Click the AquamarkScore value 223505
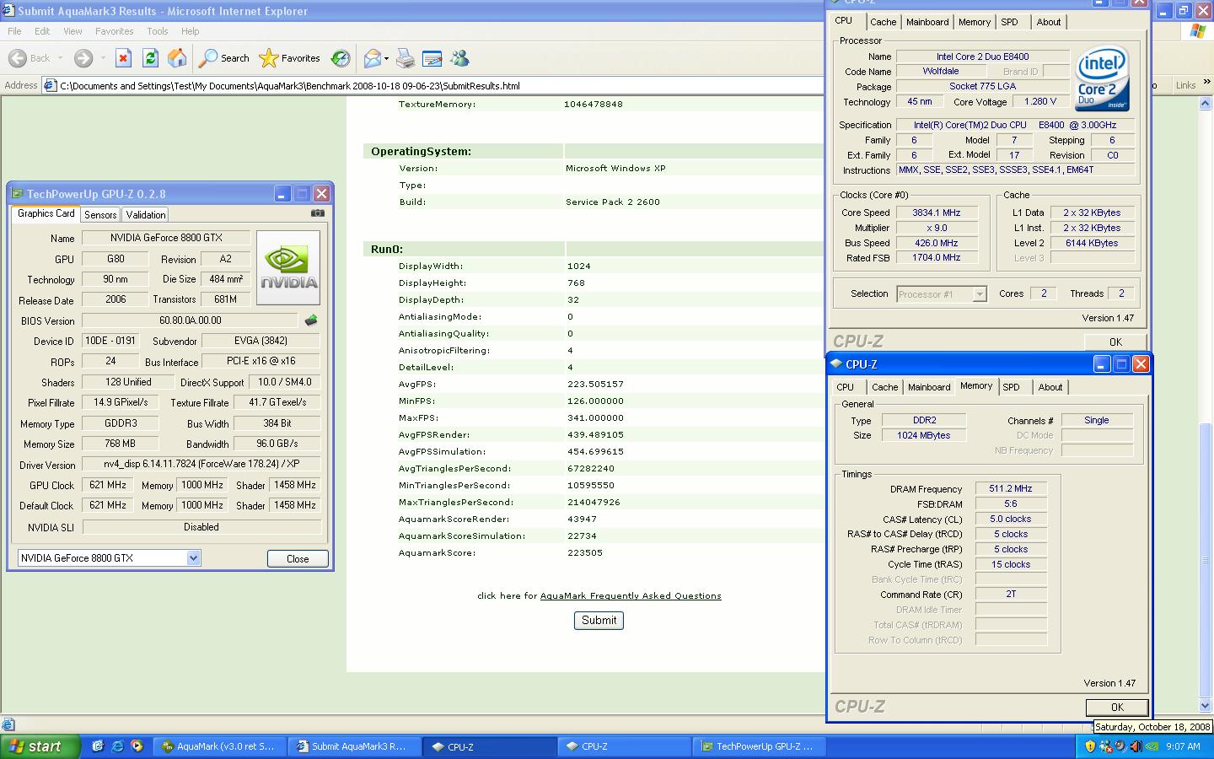This screenshot has width=1214, height=759. [x=585, y=553]
